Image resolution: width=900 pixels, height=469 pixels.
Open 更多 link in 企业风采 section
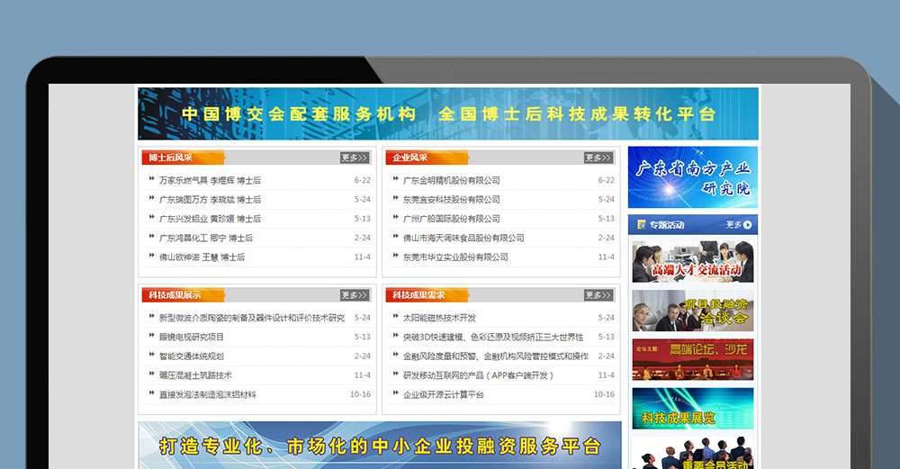pos(598,158)
